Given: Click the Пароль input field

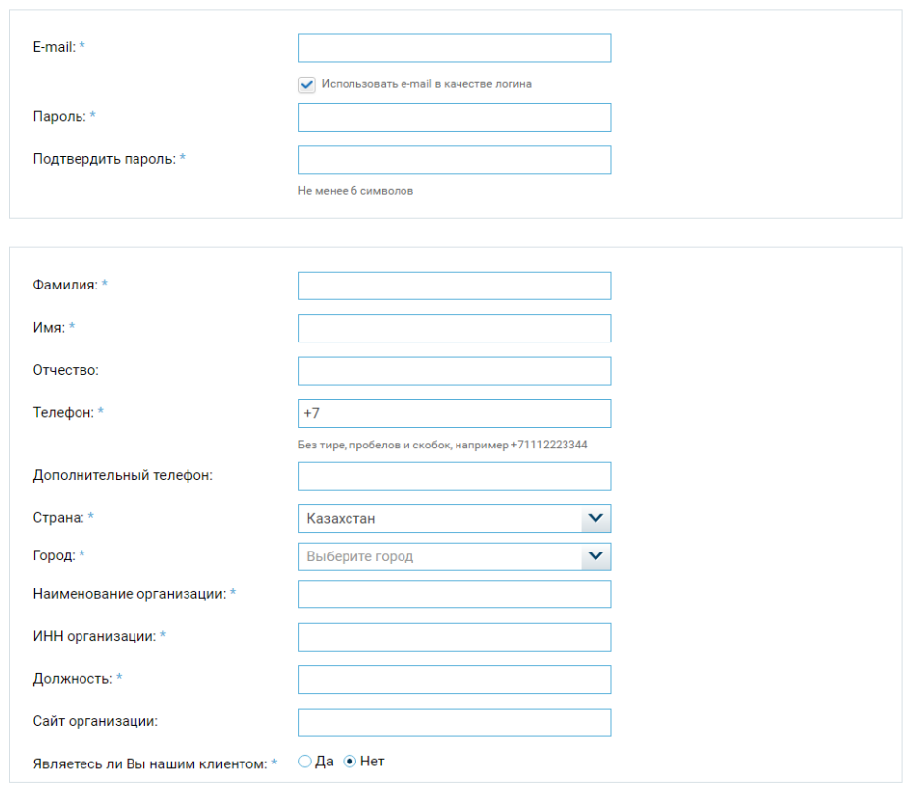Looking at the screenshot, I should click(454, 117).
